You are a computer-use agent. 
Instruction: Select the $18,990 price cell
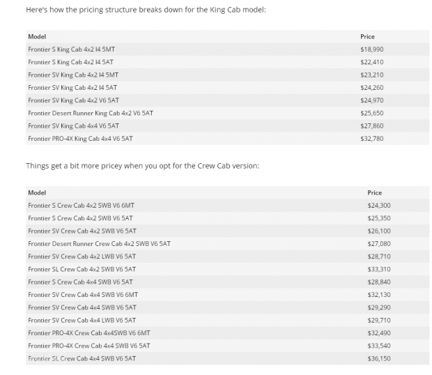[371, 49]
